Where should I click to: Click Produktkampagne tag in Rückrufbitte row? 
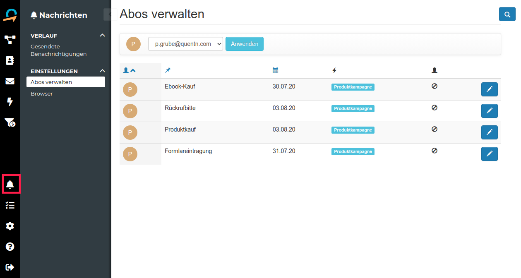point(353,108)
